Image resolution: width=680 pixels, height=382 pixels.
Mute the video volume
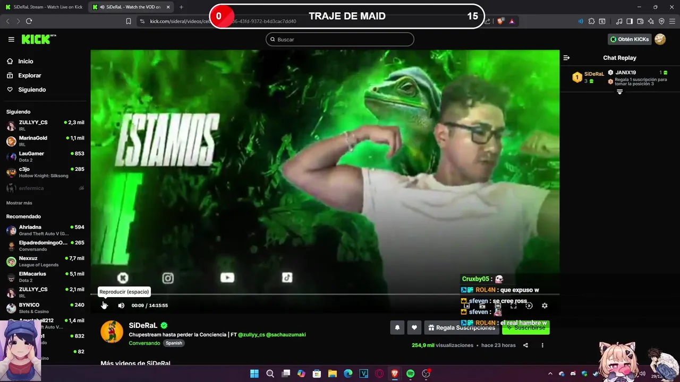(121, 306)
